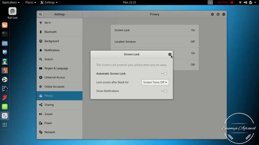The width and height of the screenshot is (259, 145).
Task: Close the Screen Lock dialog
Action: 170,54
